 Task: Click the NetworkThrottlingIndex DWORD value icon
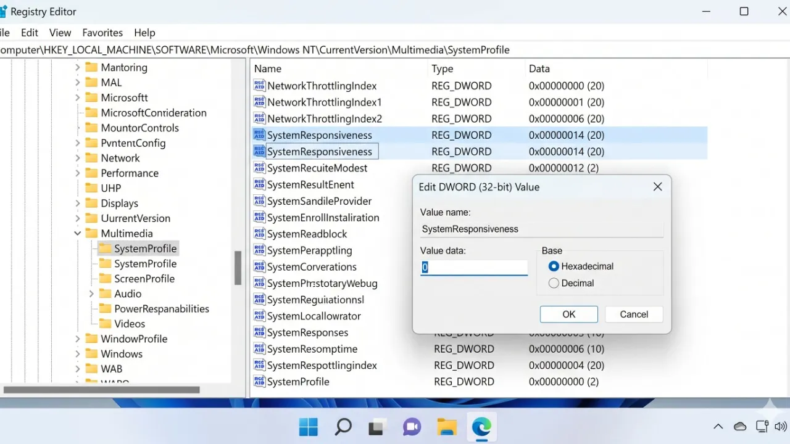click(259, 86)
